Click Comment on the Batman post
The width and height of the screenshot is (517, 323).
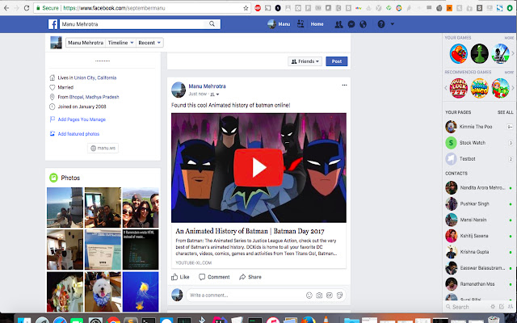point(214,277)
